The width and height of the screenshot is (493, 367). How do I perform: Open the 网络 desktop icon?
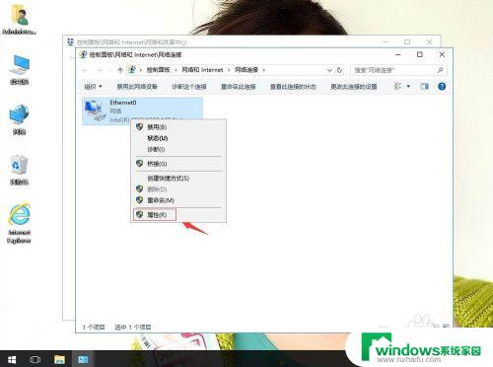pos(20,119)
